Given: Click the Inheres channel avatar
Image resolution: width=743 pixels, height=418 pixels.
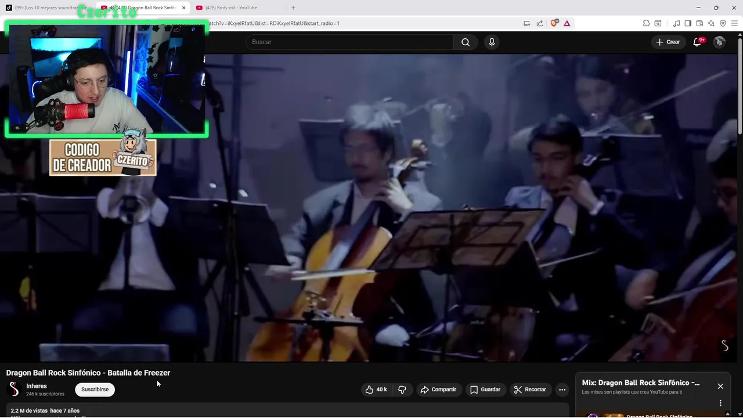Looking at the screenshot, I should point(14,390).
